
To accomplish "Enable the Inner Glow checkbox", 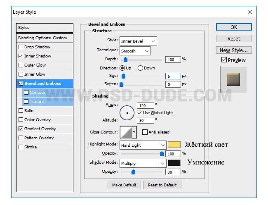I will 21,74.
